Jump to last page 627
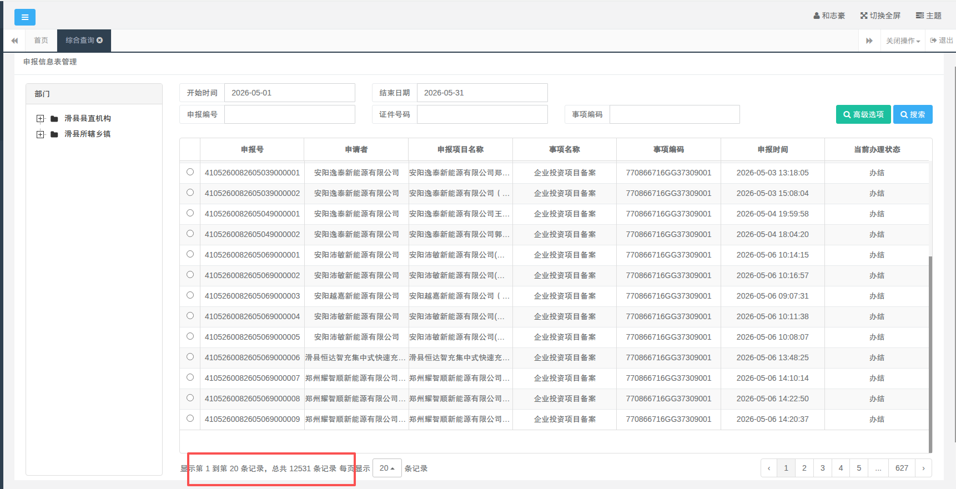This screenshot has height=489, width=956. (x=902, y=468)
